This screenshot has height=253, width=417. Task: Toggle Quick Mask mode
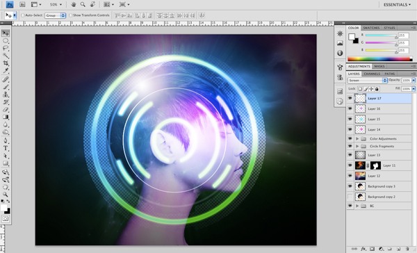pyautogui.click(x=6, y=219)
